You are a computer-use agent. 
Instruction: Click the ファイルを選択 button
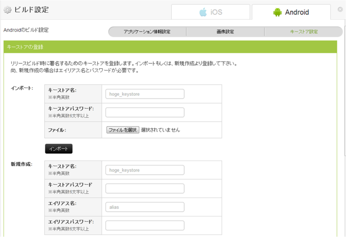click(x=123, y=130)
